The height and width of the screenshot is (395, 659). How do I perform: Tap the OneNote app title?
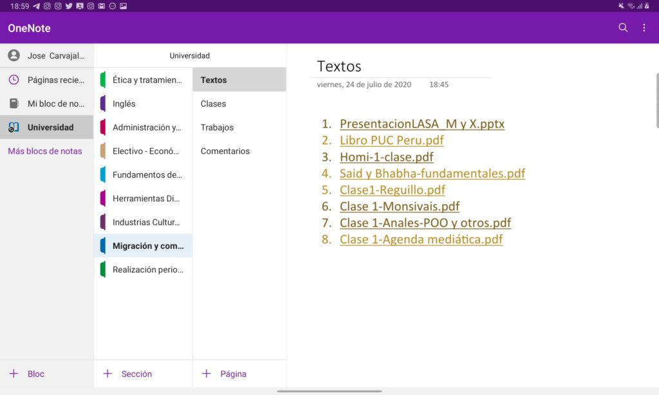(29, 28)
